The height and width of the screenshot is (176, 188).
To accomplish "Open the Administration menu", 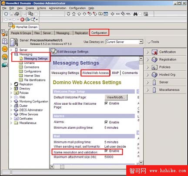I will click(57, 8).
